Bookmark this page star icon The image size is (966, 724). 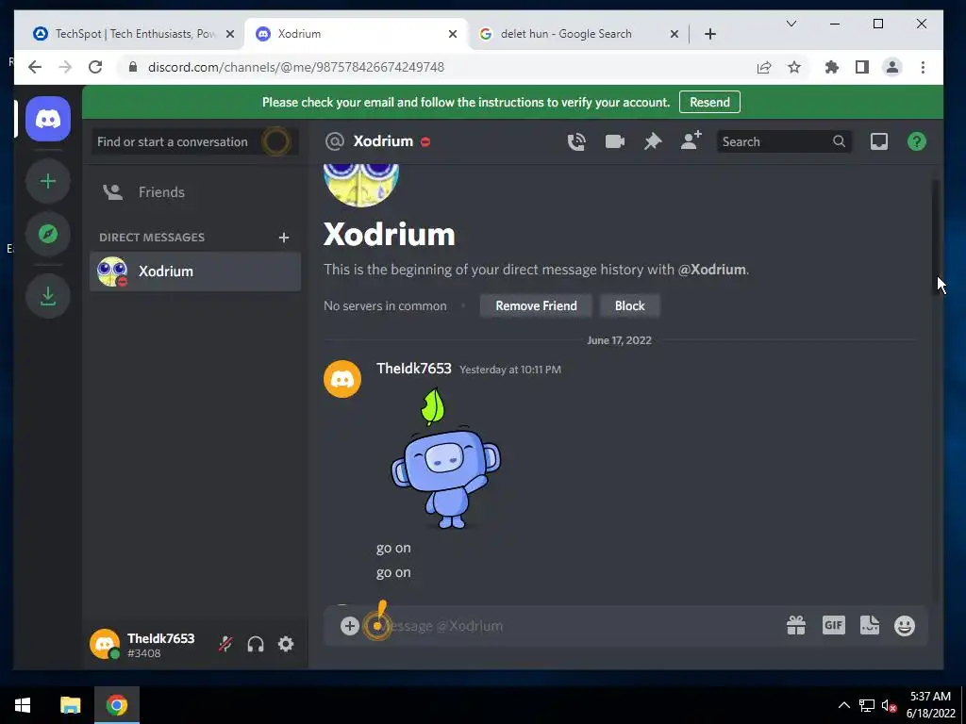pos(794,67)
